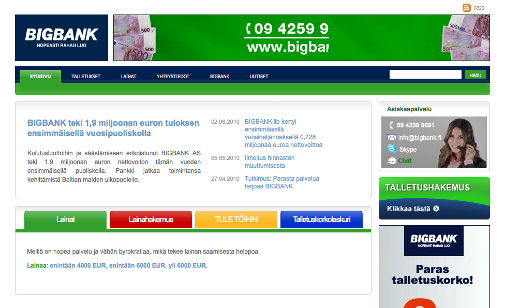This screenshot has height=308, width=505.
Task: Open the yli 6000 EUR loan link
Action: pos(187,266)
